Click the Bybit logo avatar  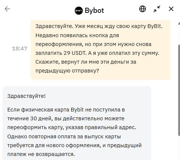pyautogui.click(x=79, y=11)
